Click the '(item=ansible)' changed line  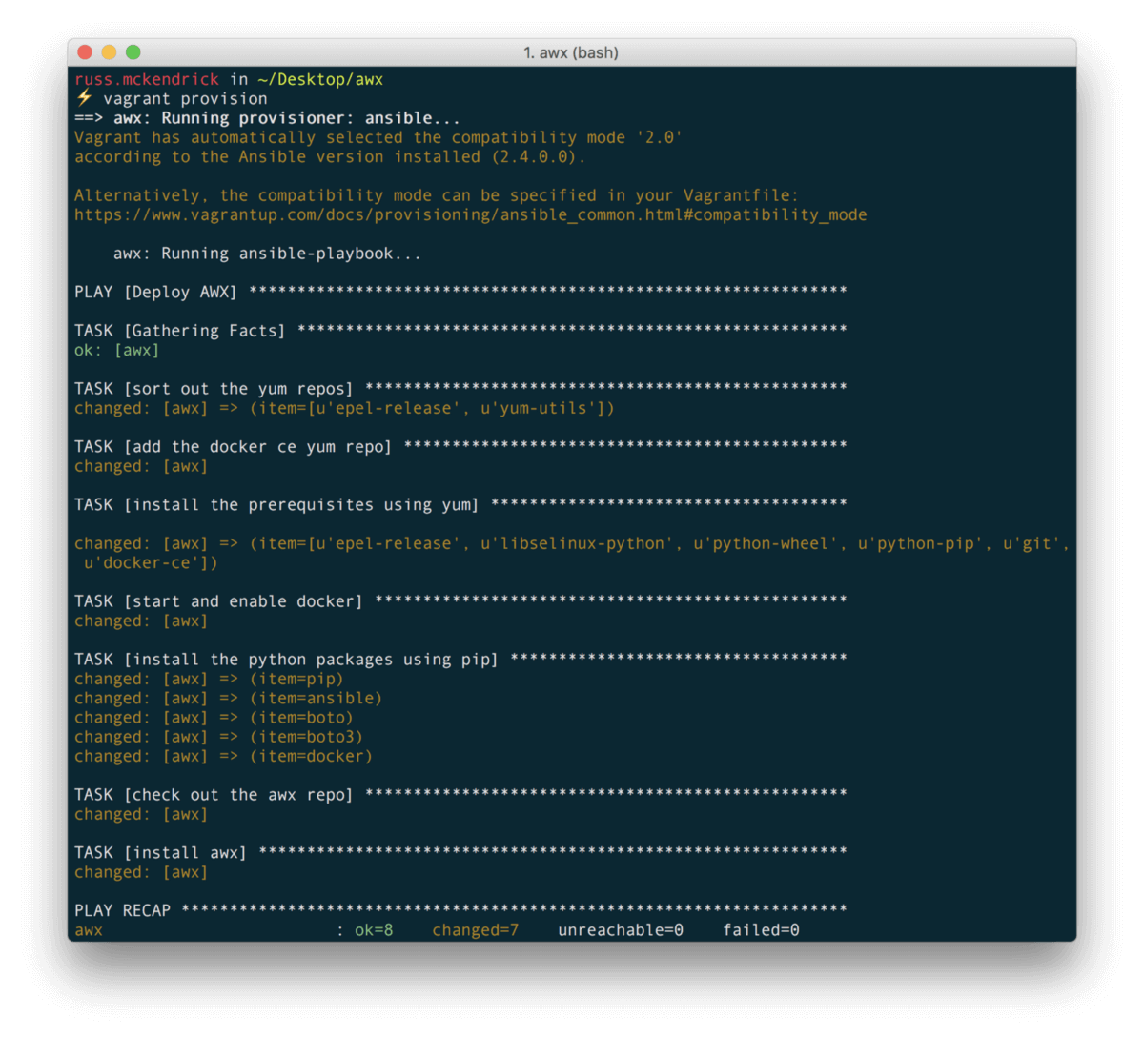click(x=229, y=699)
